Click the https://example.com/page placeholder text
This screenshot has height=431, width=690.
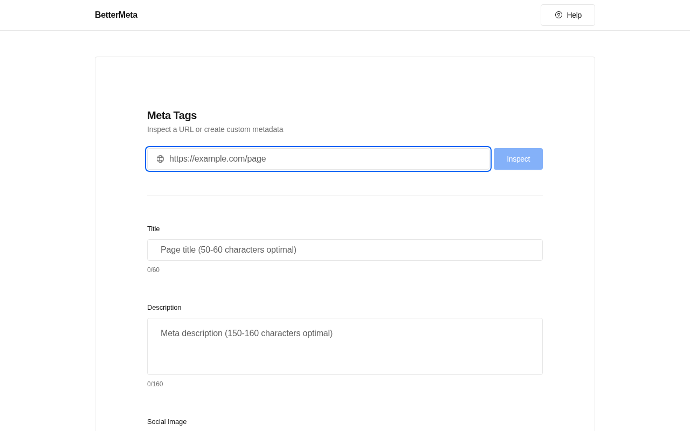[218, 159]
